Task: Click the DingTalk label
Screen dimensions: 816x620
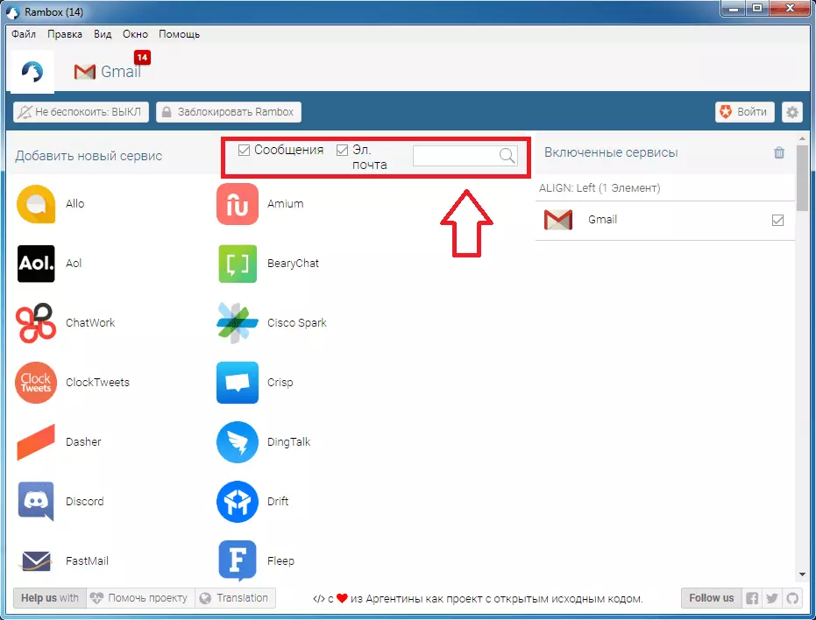Action: point(289,442)
